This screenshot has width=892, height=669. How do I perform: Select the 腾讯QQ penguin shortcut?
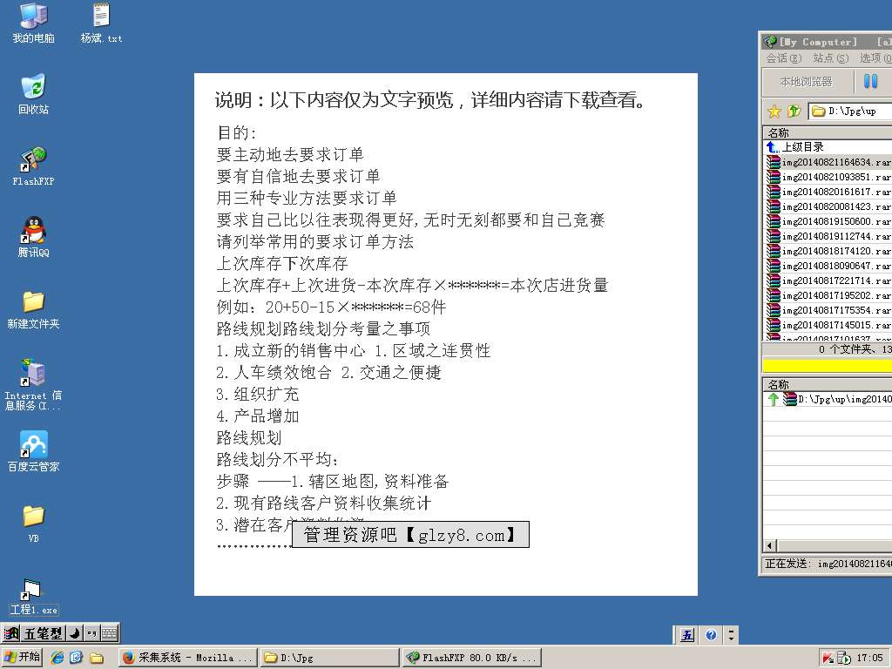tap(33, 237)
